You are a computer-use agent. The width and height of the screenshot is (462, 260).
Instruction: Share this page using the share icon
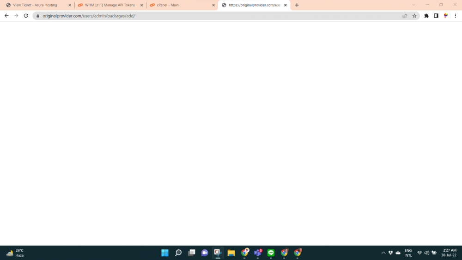(405, 16)
